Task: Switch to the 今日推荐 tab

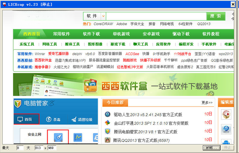Action: point(115,103)
